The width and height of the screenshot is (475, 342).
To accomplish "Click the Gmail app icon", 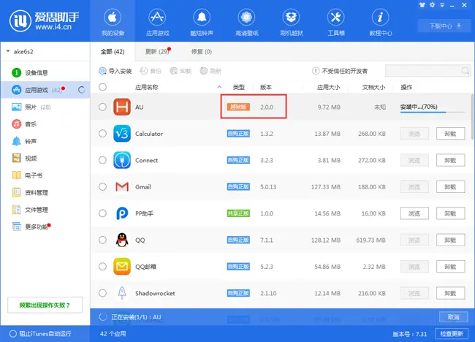I will click(x=122, y=187).
